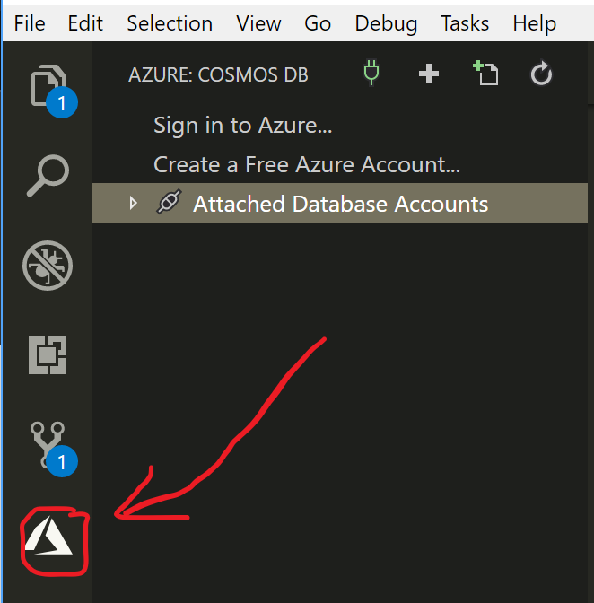Open the Go menu
Image resolution: width=594 pixels, height=603 pixels.
(x=318, y=23)
